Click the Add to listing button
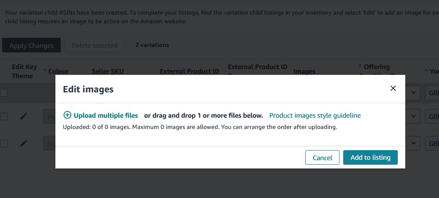The image size is (439, 198). 370,158
